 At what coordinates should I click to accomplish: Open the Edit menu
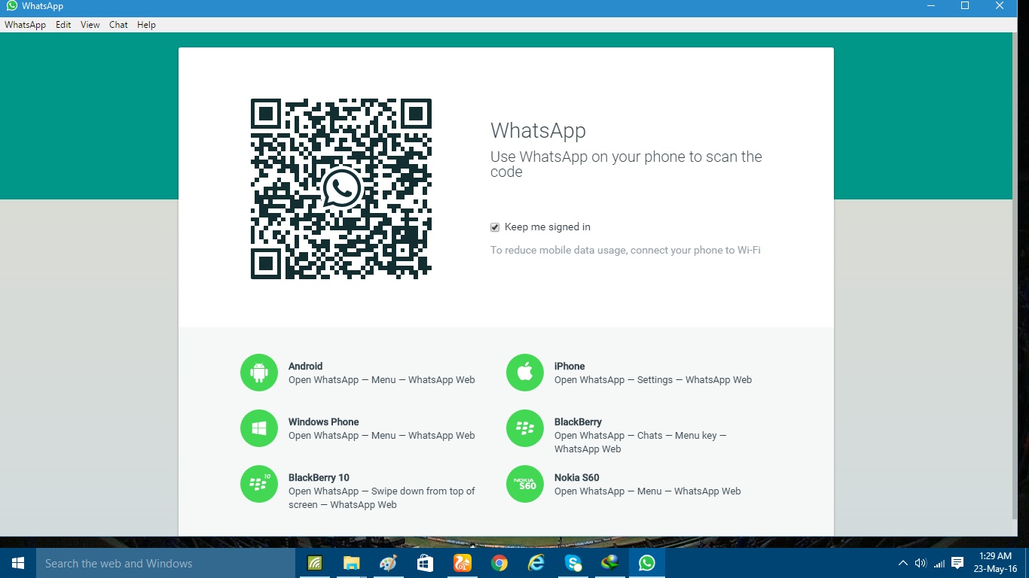click(63, 25)
